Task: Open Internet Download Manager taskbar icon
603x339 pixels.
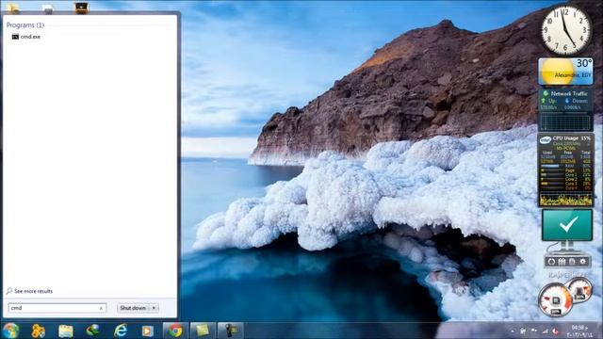Action: point(92,331)
